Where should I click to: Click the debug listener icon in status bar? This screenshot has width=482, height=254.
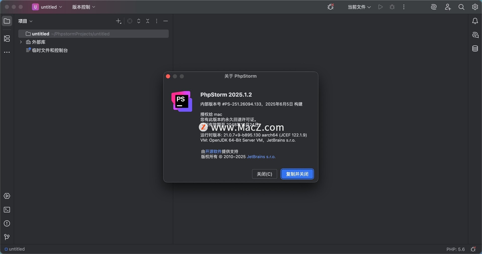click(473, 249)
